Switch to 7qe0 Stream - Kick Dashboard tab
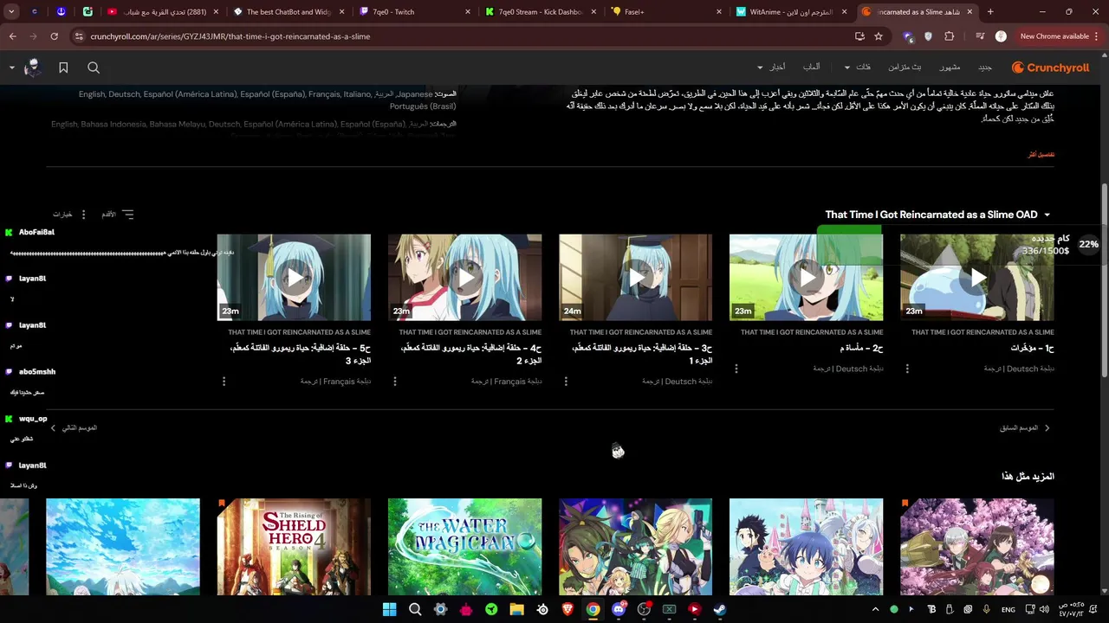 [541, 12]
